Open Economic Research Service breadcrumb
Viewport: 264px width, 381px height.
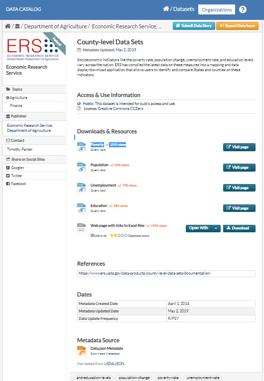127,26
